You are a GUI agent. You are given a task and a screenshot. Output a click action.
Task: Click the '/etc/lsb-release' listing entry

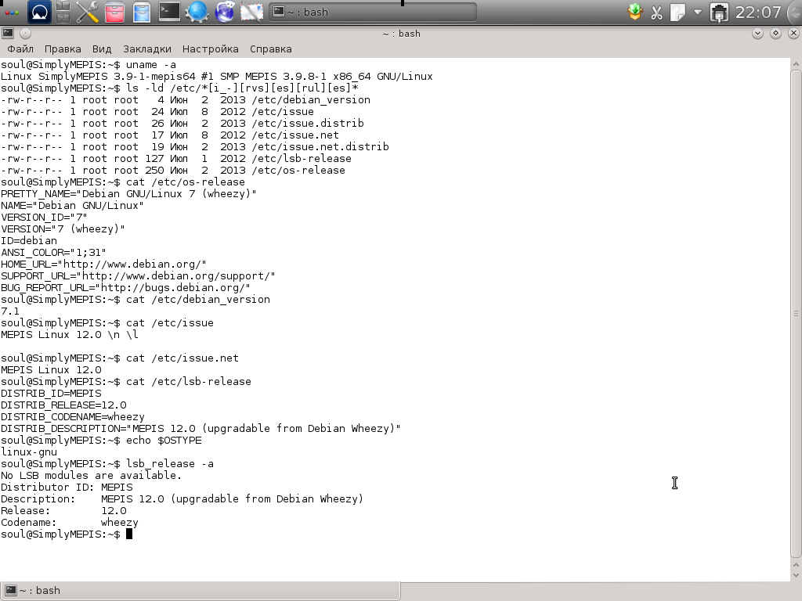pos(302,158)
